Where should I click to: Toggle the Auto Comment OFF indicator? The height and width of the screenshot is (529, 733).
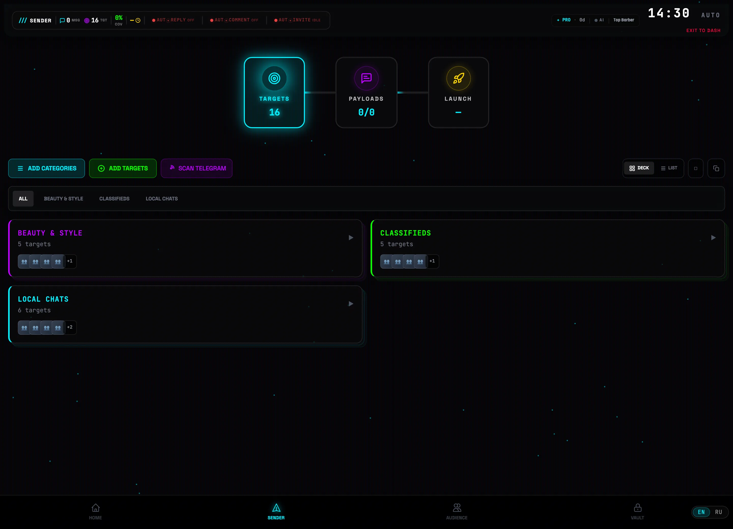(x=234, y=20)
